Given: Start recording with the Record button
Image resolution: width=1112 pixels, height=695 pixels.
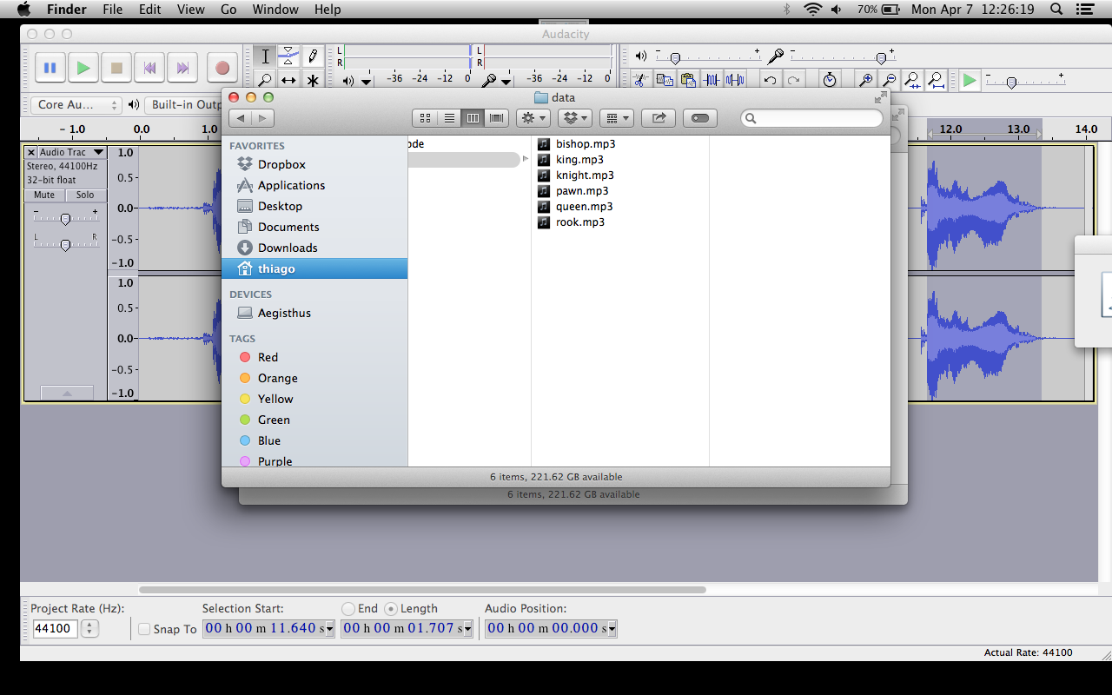Looking at the screenshot, I should (222, 67).
